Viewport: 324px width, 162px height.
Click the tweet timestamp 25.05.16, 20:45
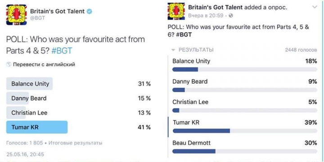tap(25, 154)
